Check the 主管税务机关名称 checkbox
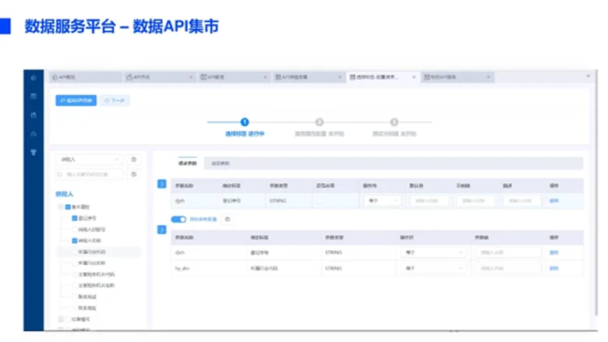The height and width of the screenshot is (342, 608). tap(75, 285)
